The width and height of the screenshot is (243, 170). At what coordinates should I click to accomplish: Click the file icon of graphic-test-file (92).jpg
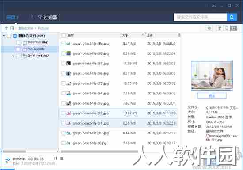(x=68, y=113)
